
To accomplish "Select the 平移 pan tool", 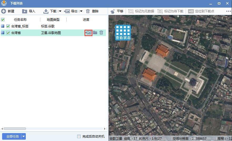I will point(117,11).
